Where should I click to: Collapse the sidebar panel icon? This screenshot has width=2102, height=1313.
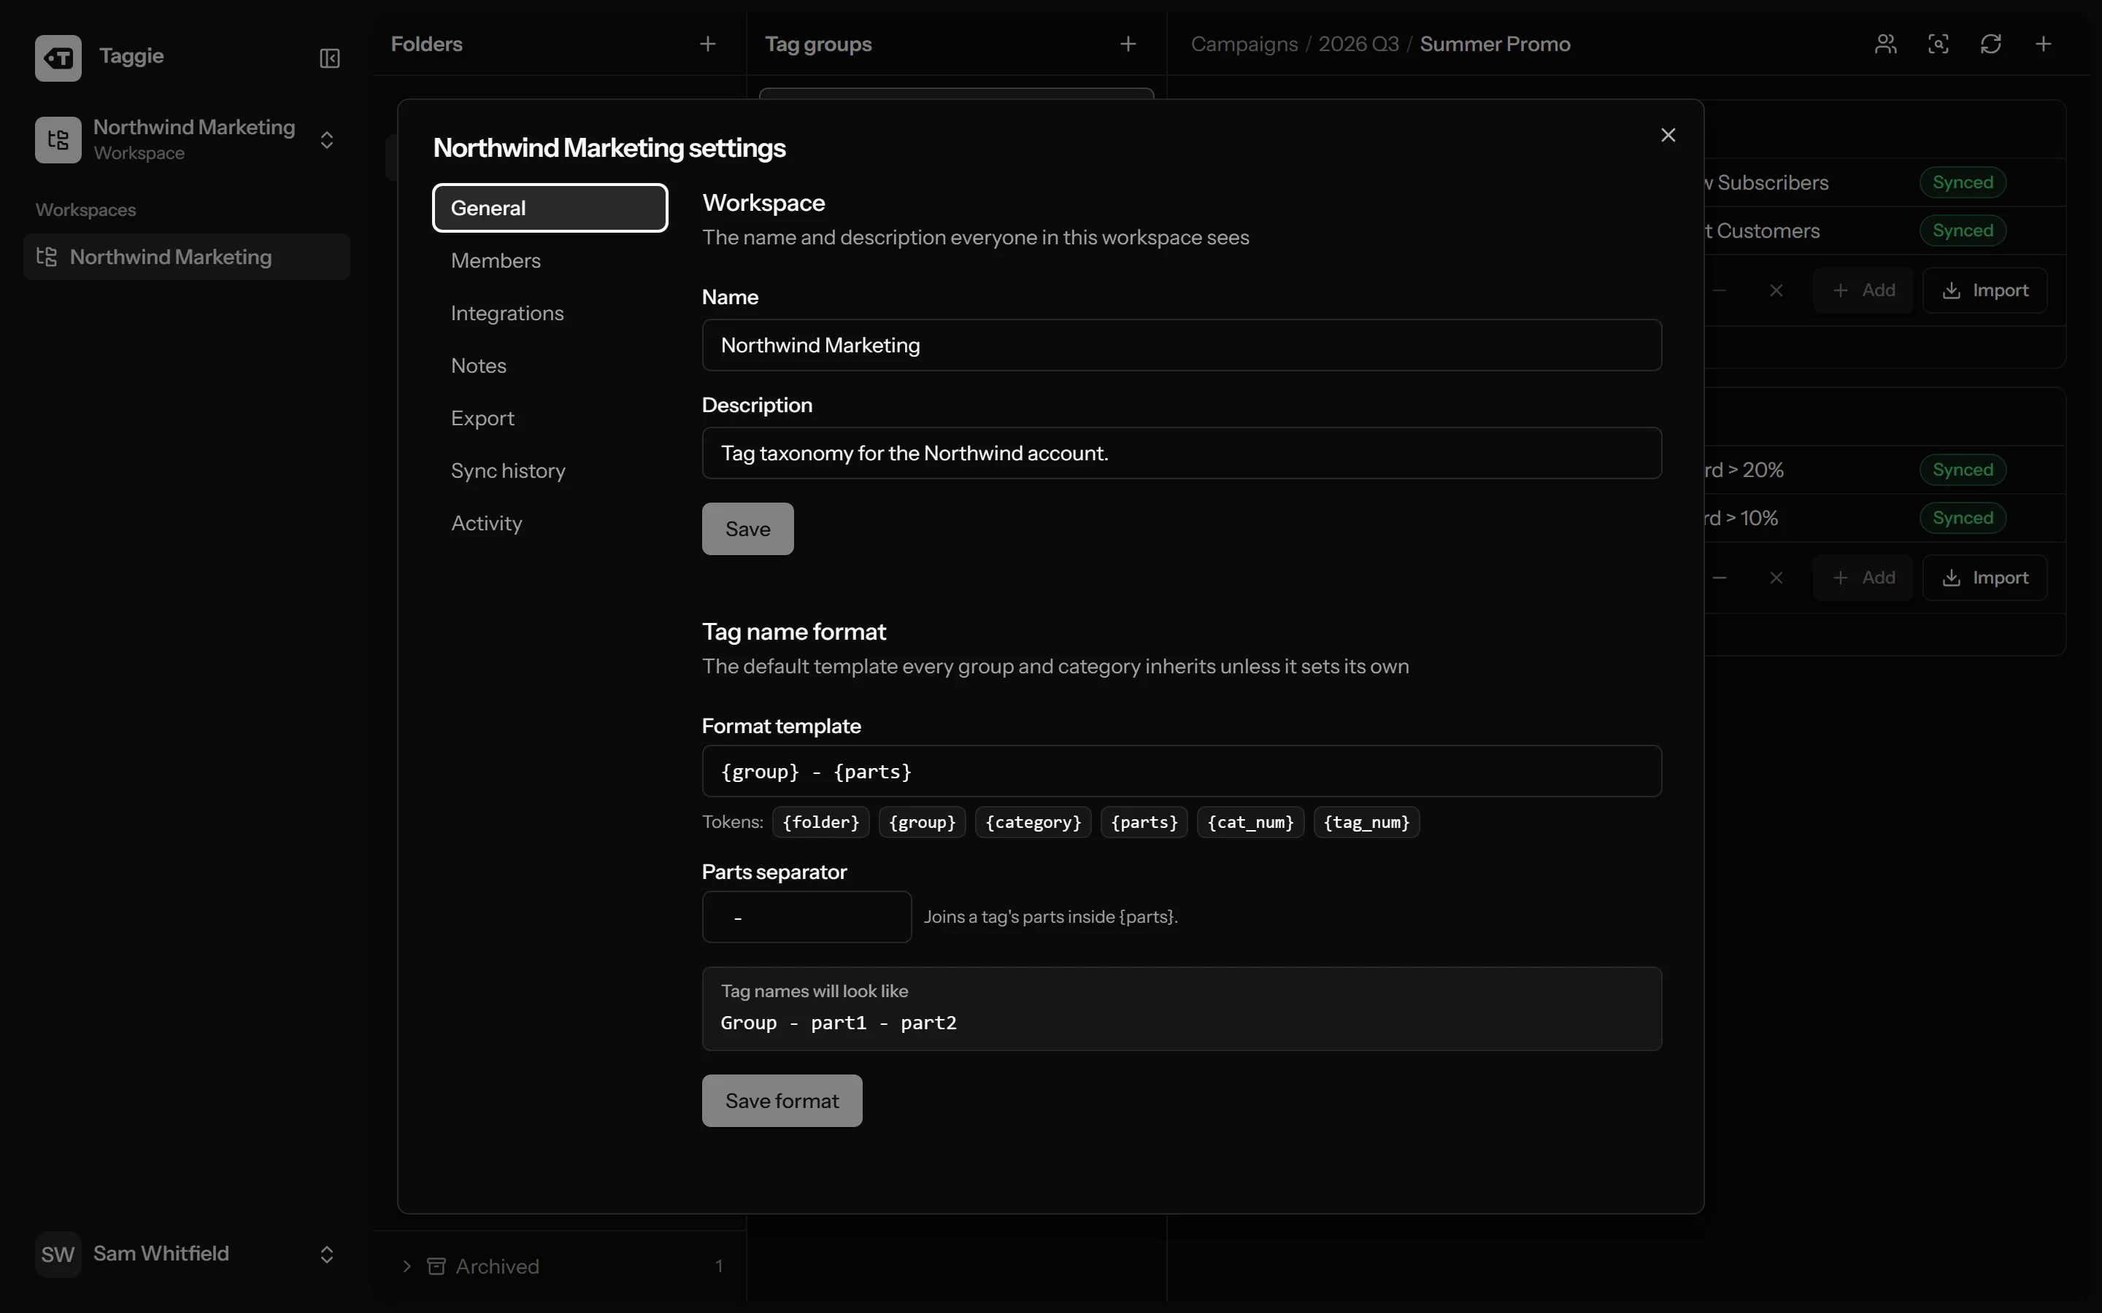click(x=329, y=58)
